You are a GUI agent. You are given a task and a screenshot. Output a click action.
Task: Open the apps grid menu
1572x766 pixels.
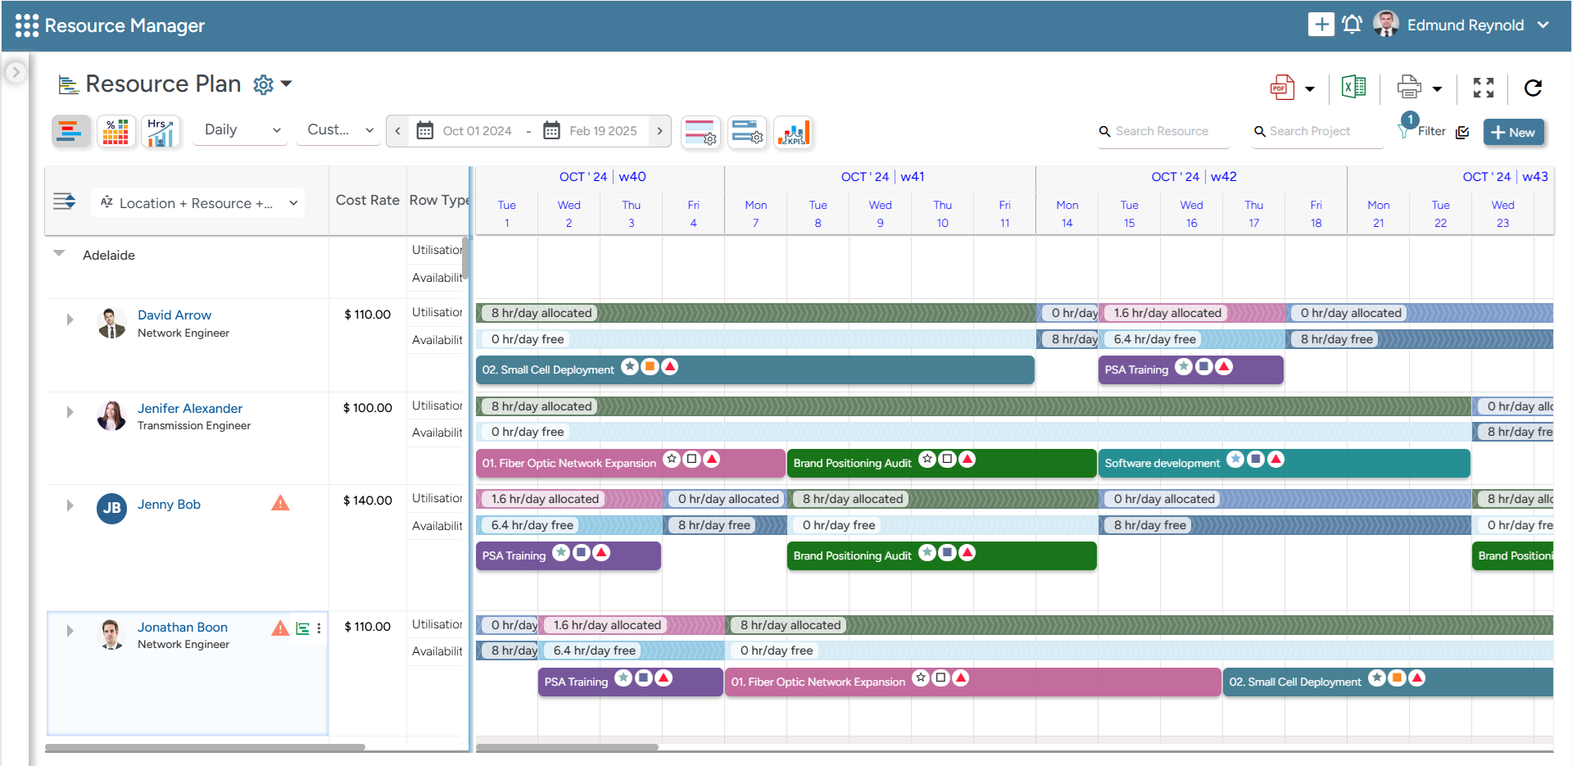click(27, 25)
